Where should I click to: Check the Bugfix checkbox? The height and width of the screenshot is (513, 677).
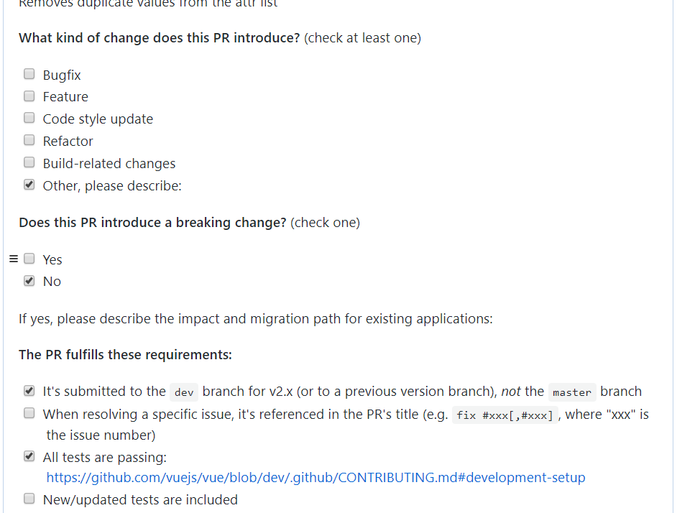point(29,74)
